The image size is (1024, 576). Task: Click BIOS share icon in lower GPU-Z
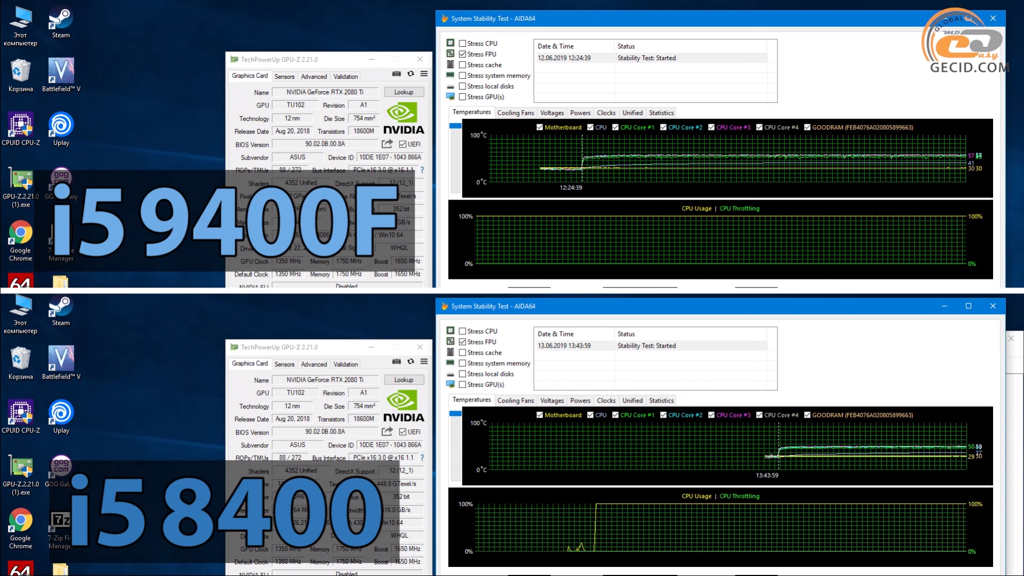point(387,431)
